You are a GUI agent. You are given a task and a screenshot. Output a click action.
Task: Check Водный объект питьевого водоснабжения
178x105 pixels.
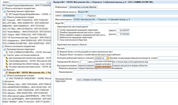58,55
